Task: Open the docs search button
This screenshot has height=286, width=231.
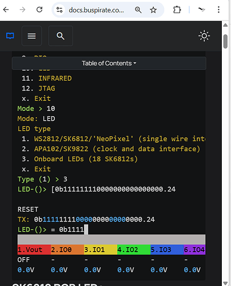Action: point(61,36)
